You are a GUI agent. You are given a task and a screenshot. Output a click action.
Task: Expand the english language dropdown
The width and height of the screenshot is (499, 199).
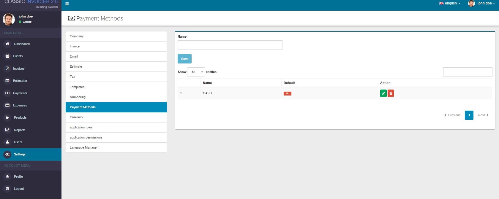tap(449, 3)
